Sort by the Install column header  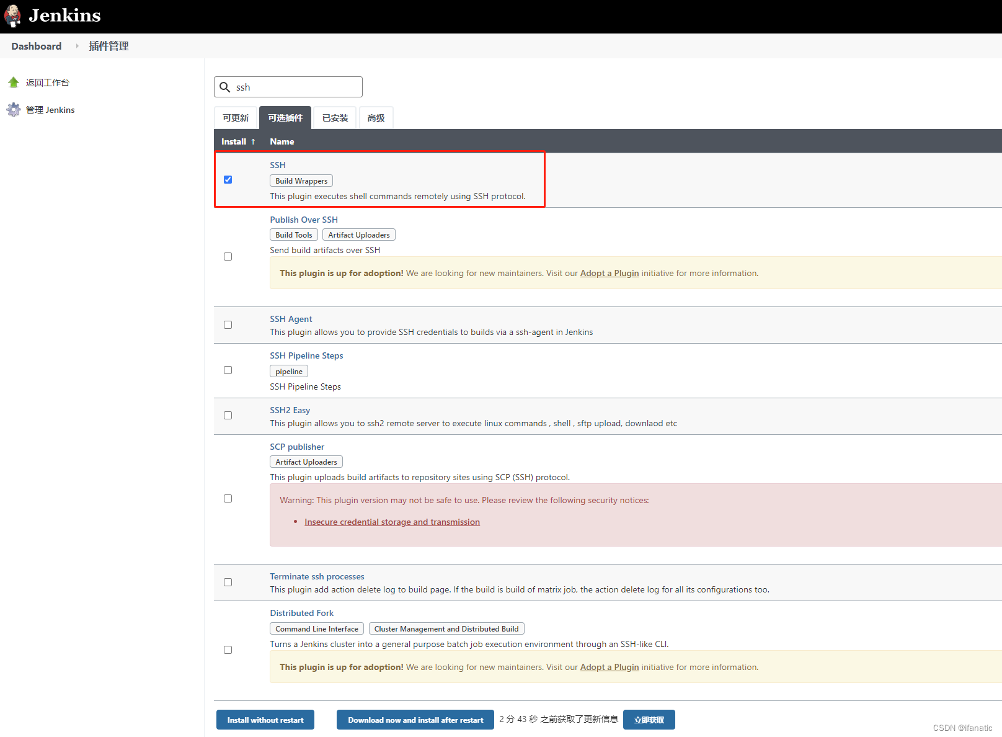pyautogui.click(x=238, y=141)
